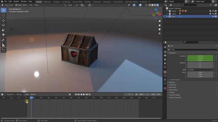Toggle camera view icon in viewport

point(159,29)
